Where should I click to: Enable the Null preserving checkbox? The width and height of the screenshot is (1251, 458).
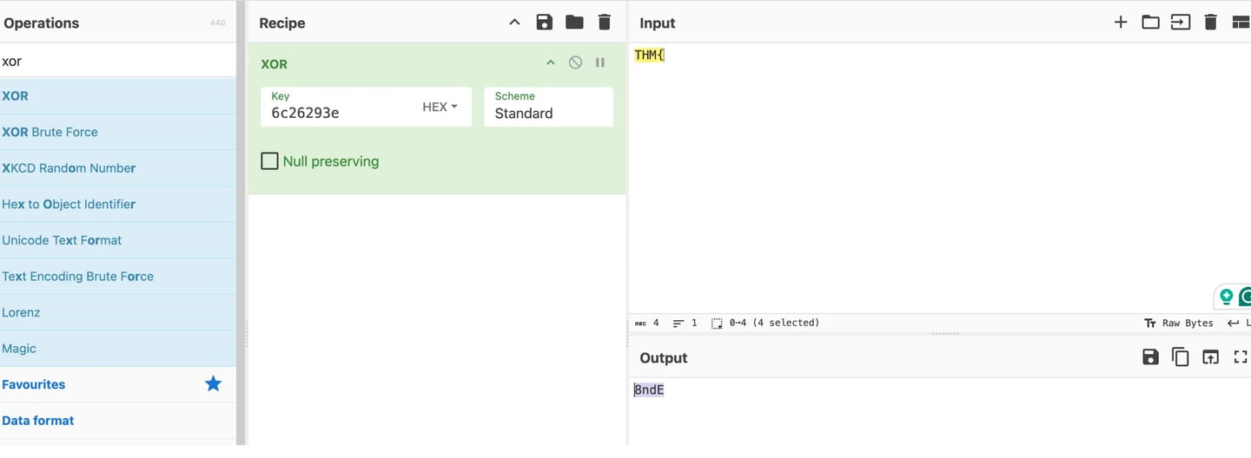click(270, 161)
